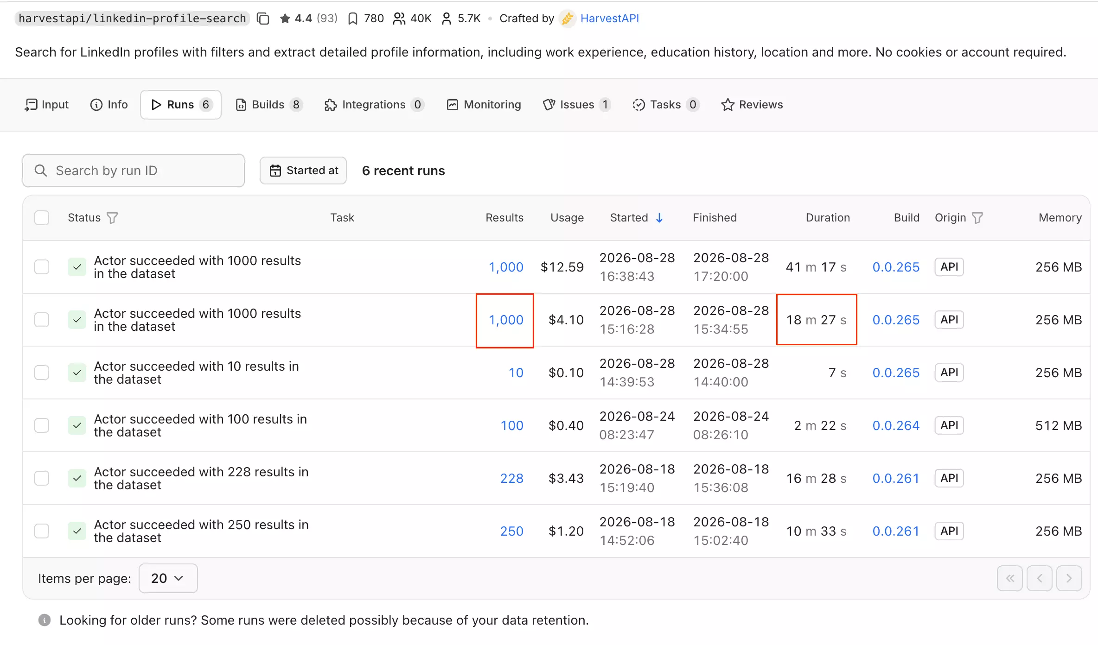The height and width of the screenshot is (645, 1098).
Task: Go to previous page of runs
Action: (1040, 578)
